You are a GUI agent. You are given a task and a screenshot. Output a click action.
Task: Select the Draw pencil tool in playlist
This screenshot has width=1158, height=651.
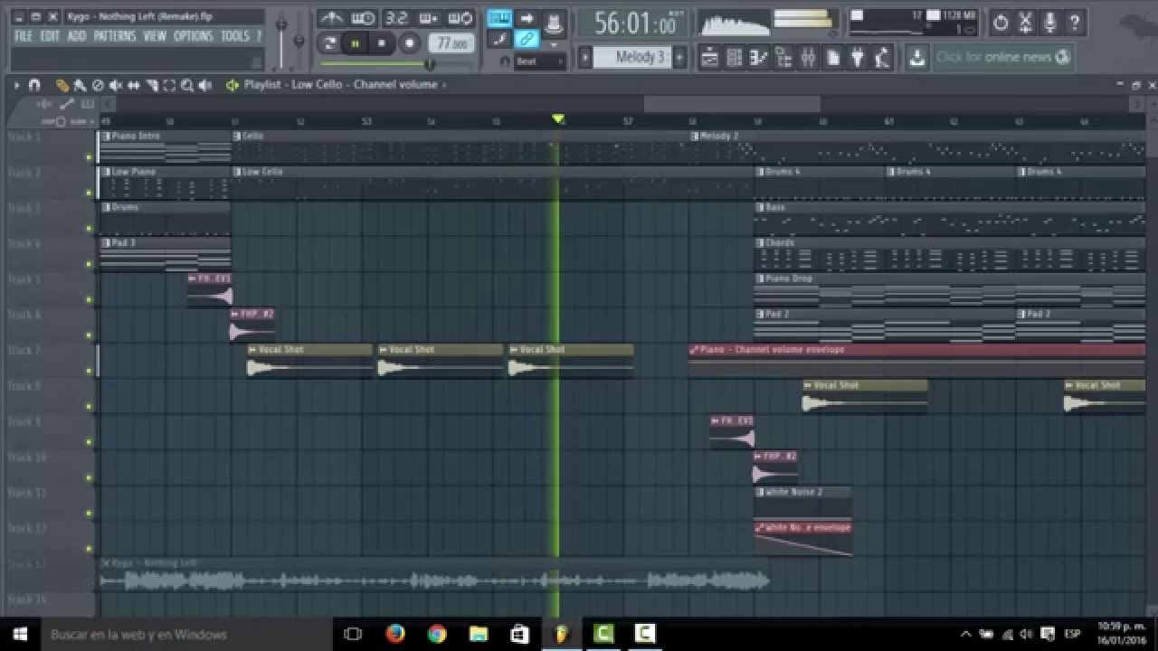pyautogui.click(x=62, y=85)
